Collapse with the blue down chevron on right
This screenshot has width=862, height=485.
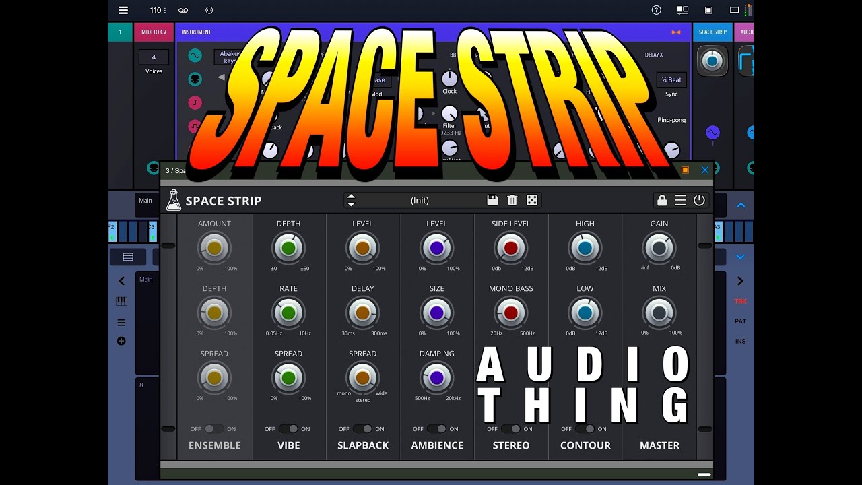(x=741, y=257)
